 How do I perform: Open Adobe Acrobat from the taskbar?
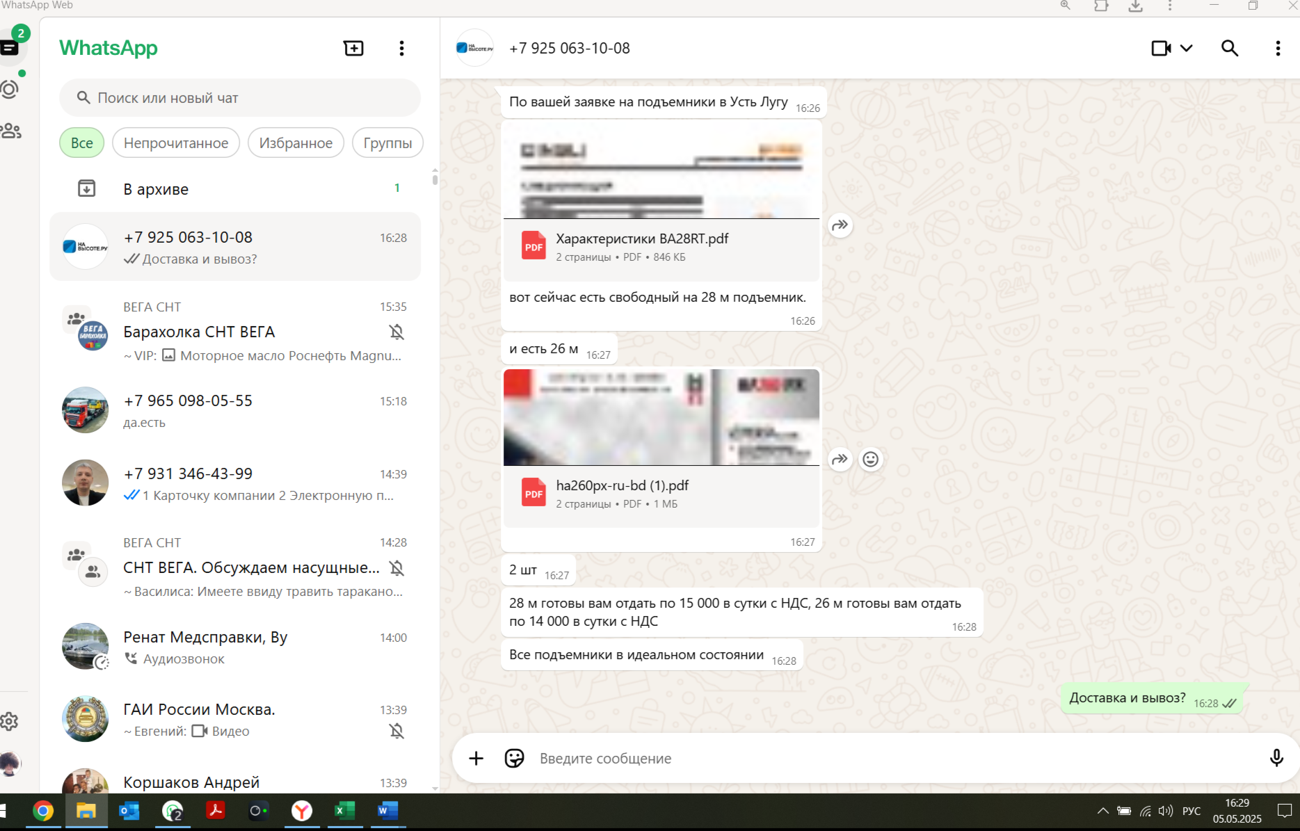pos(216,811)
